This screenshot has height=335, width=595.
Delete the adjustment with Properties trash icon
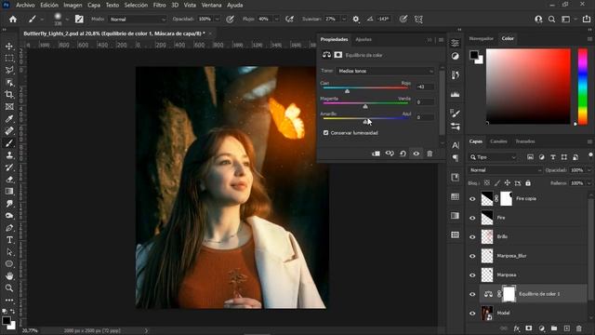pos(430,154)
